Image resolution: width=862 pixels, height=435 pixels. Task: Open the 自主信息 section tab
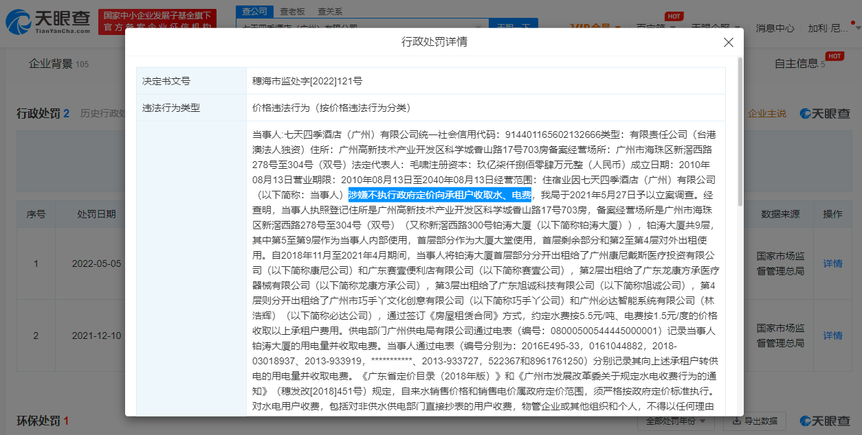point(800,64)
